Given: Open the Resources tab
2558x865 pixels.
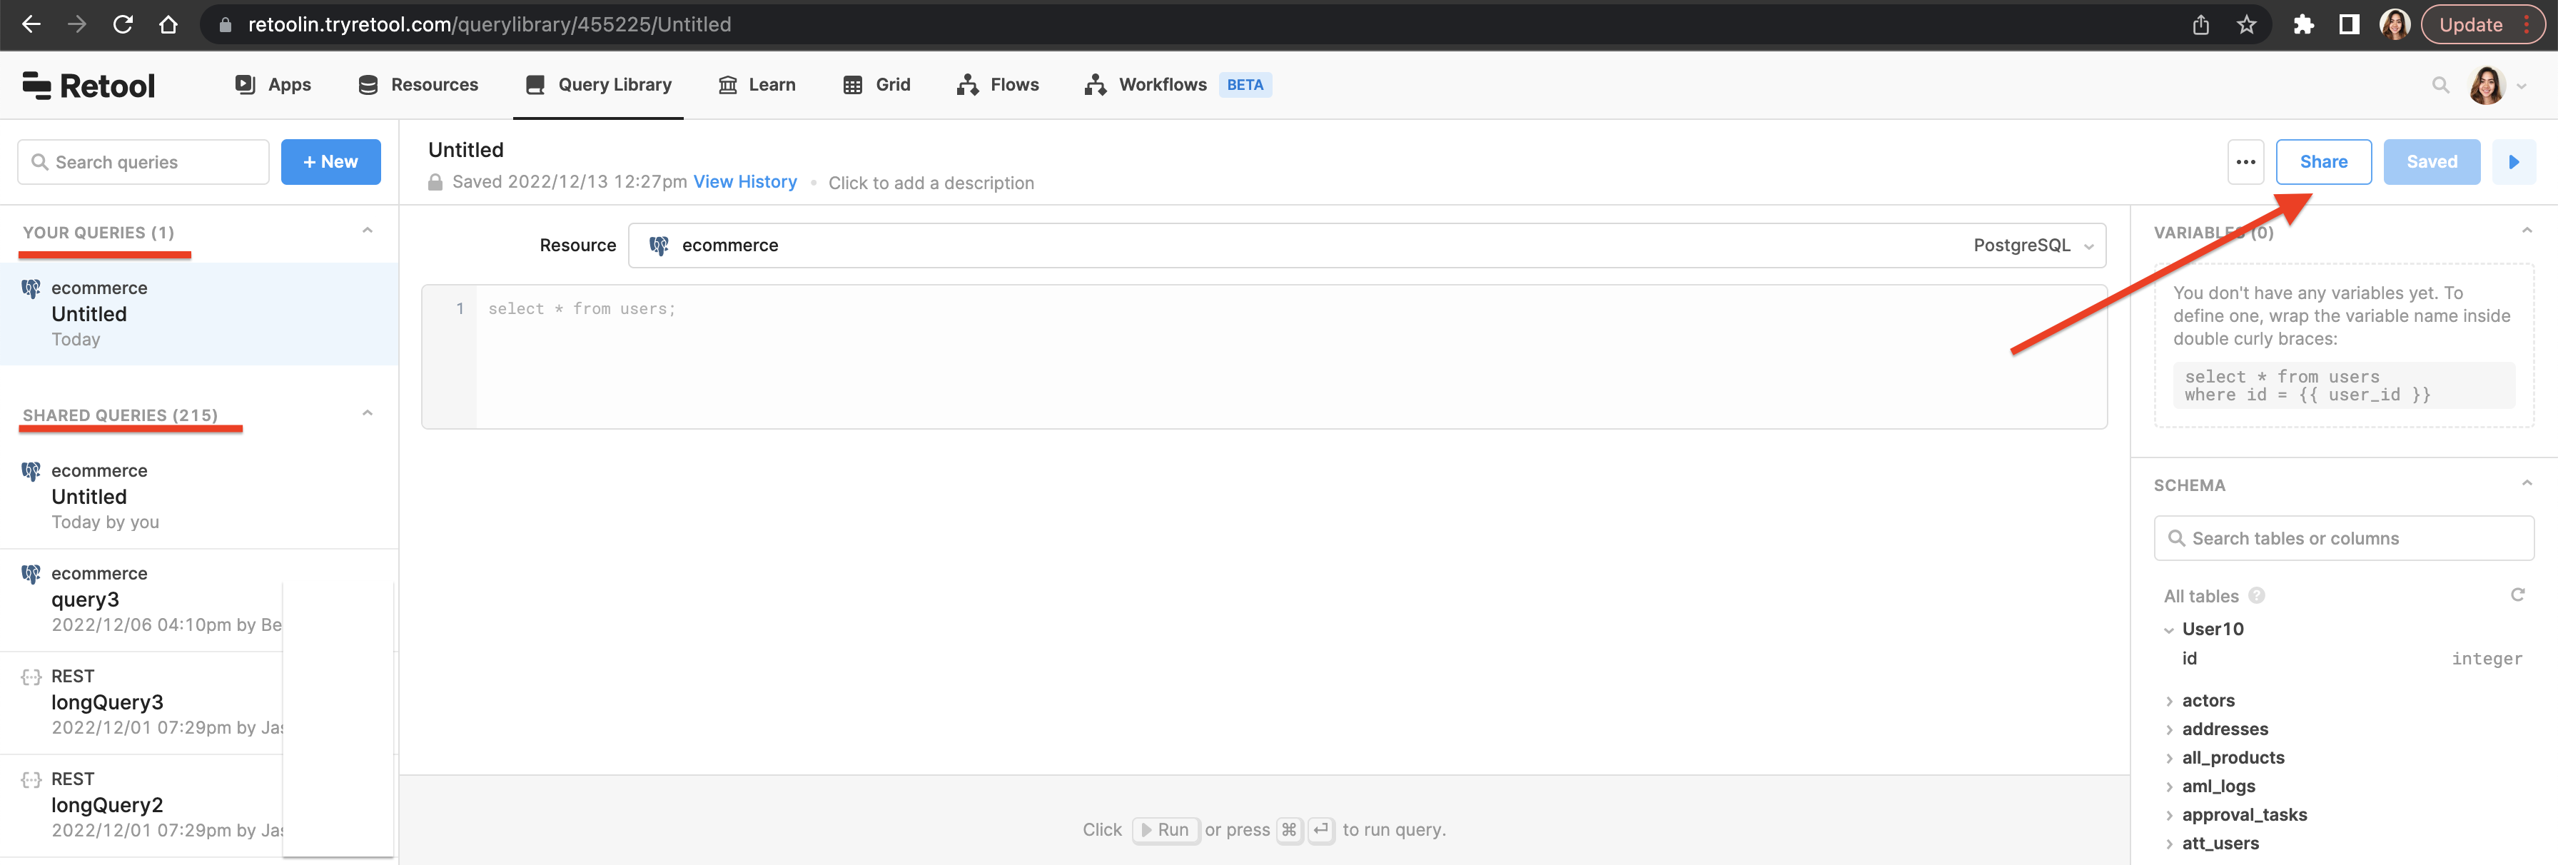Looking at the screenshot, I should pyautogui.click(x=418, y=84).
